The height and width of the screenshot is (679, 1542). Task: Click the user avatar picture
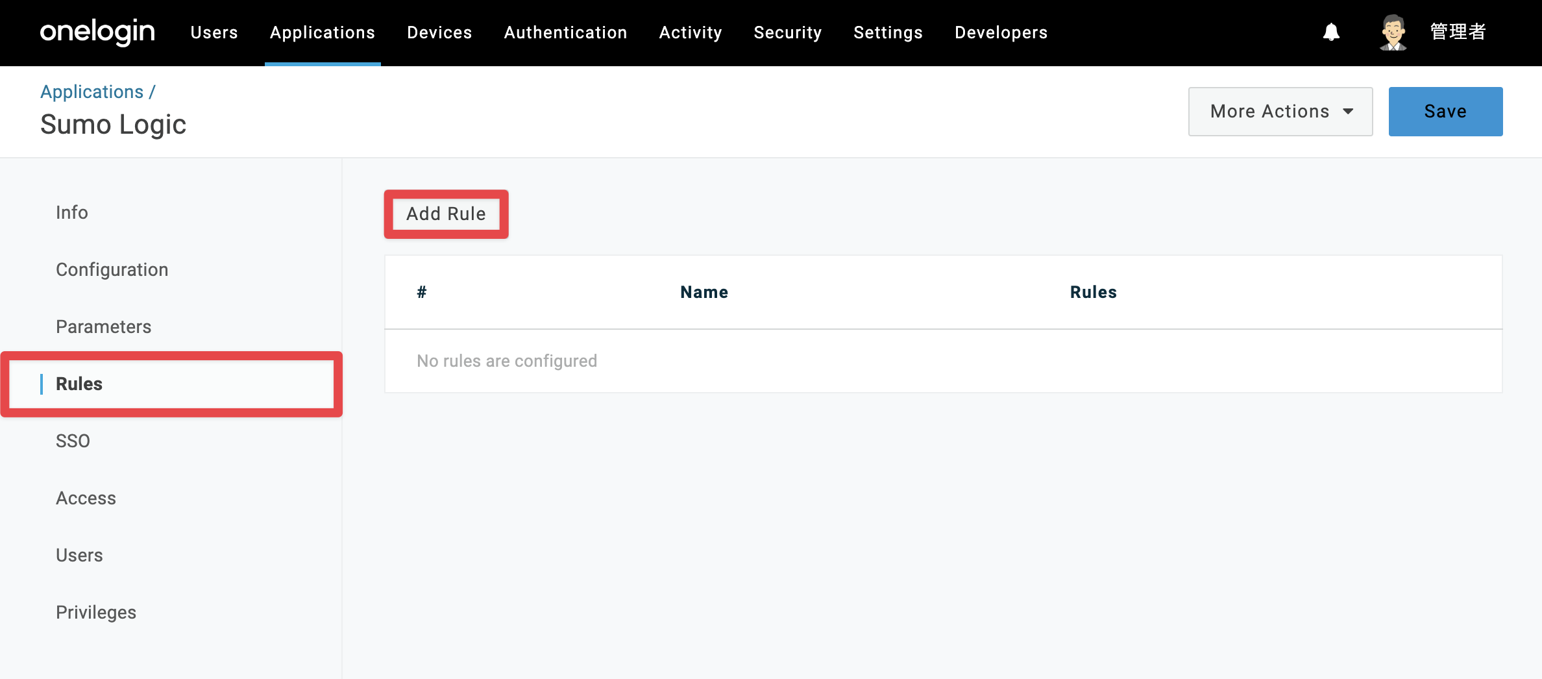point(1393,32)
